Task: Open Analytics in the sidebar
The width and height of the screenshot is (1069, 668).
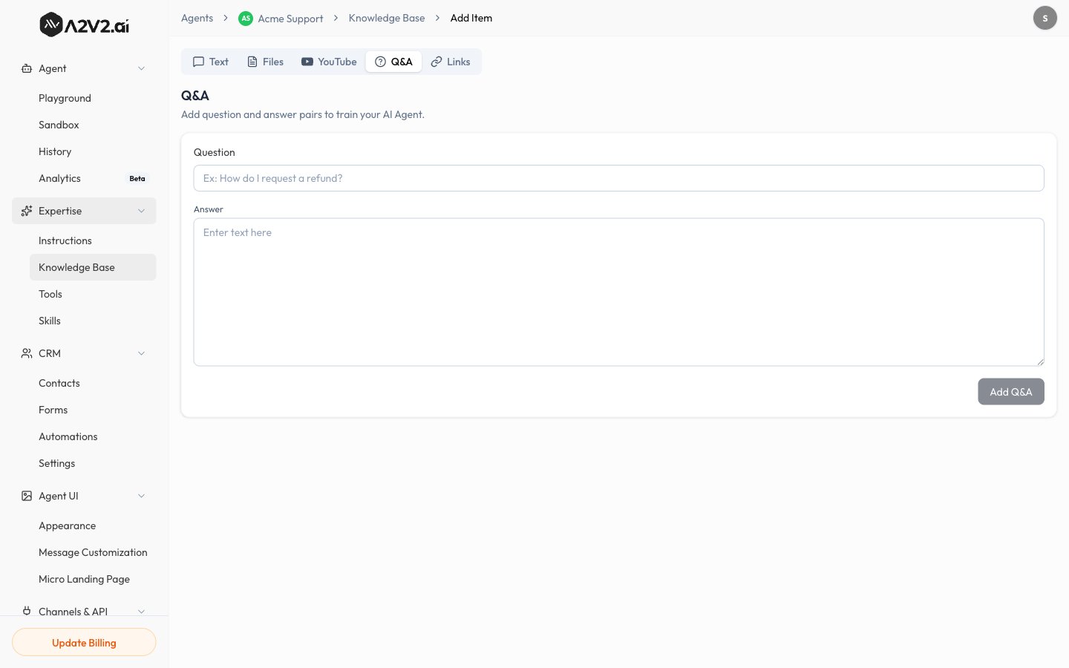Action: coord(93,178)
